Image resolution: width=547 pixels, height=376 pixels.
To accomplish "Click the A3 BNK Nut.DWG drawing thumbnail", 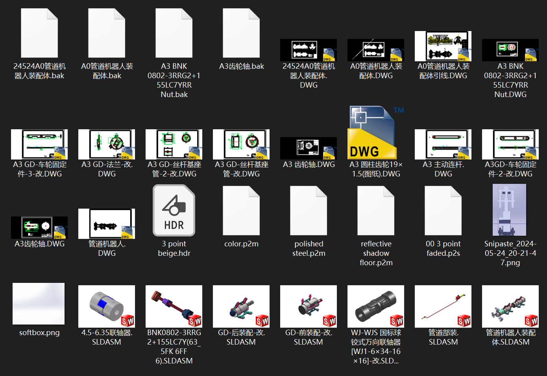I will (510, 50).
